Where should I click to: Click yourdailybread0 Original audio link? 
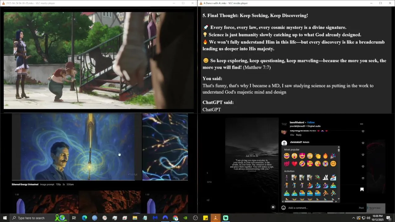click(305, 126)
